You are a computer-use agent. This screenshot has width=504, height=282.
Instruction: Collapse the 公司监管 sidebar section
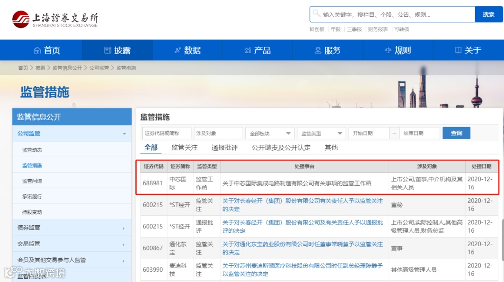[x=72, y=133]
